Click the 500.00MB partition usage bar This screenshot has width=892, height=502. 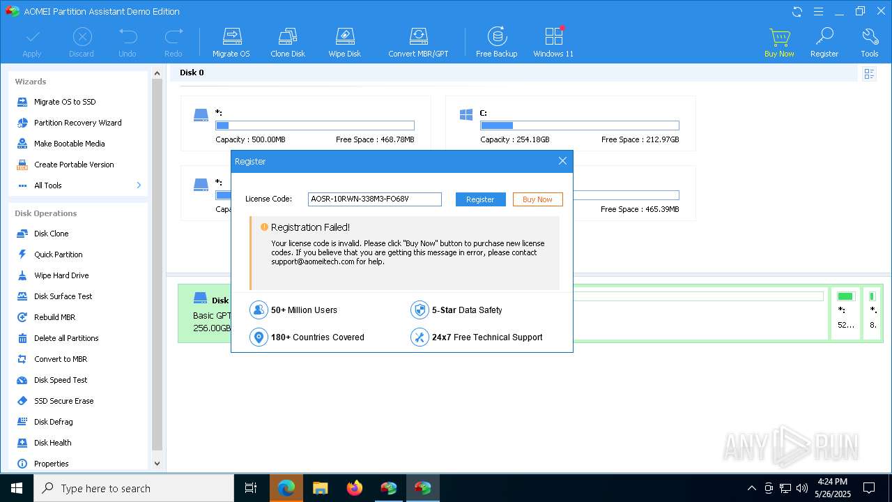315,125
